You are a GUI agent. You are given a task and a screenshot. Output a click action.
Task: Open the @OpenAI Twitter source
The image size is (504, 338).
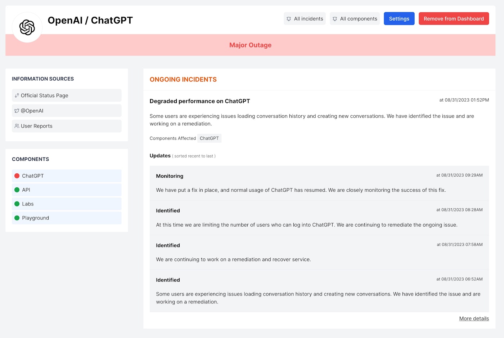point(67,111)
